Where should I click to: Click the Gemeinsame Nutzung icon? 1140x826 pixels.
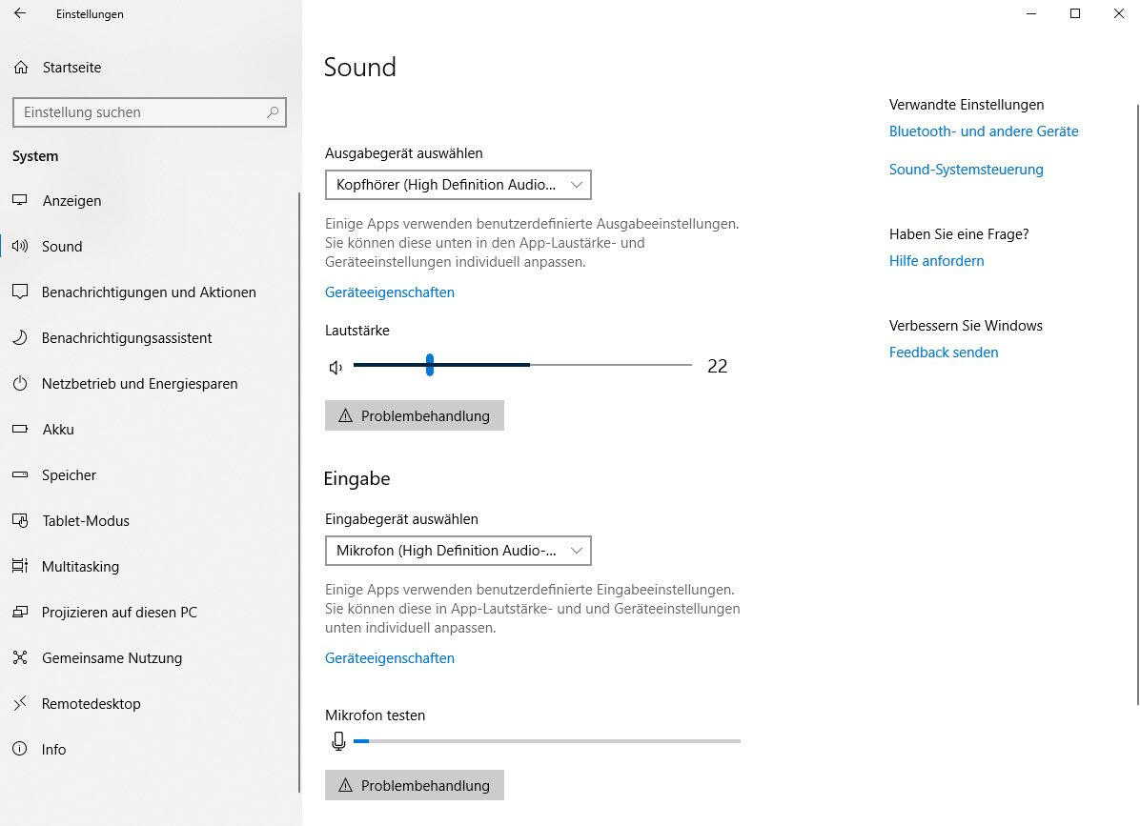(20, 658)
